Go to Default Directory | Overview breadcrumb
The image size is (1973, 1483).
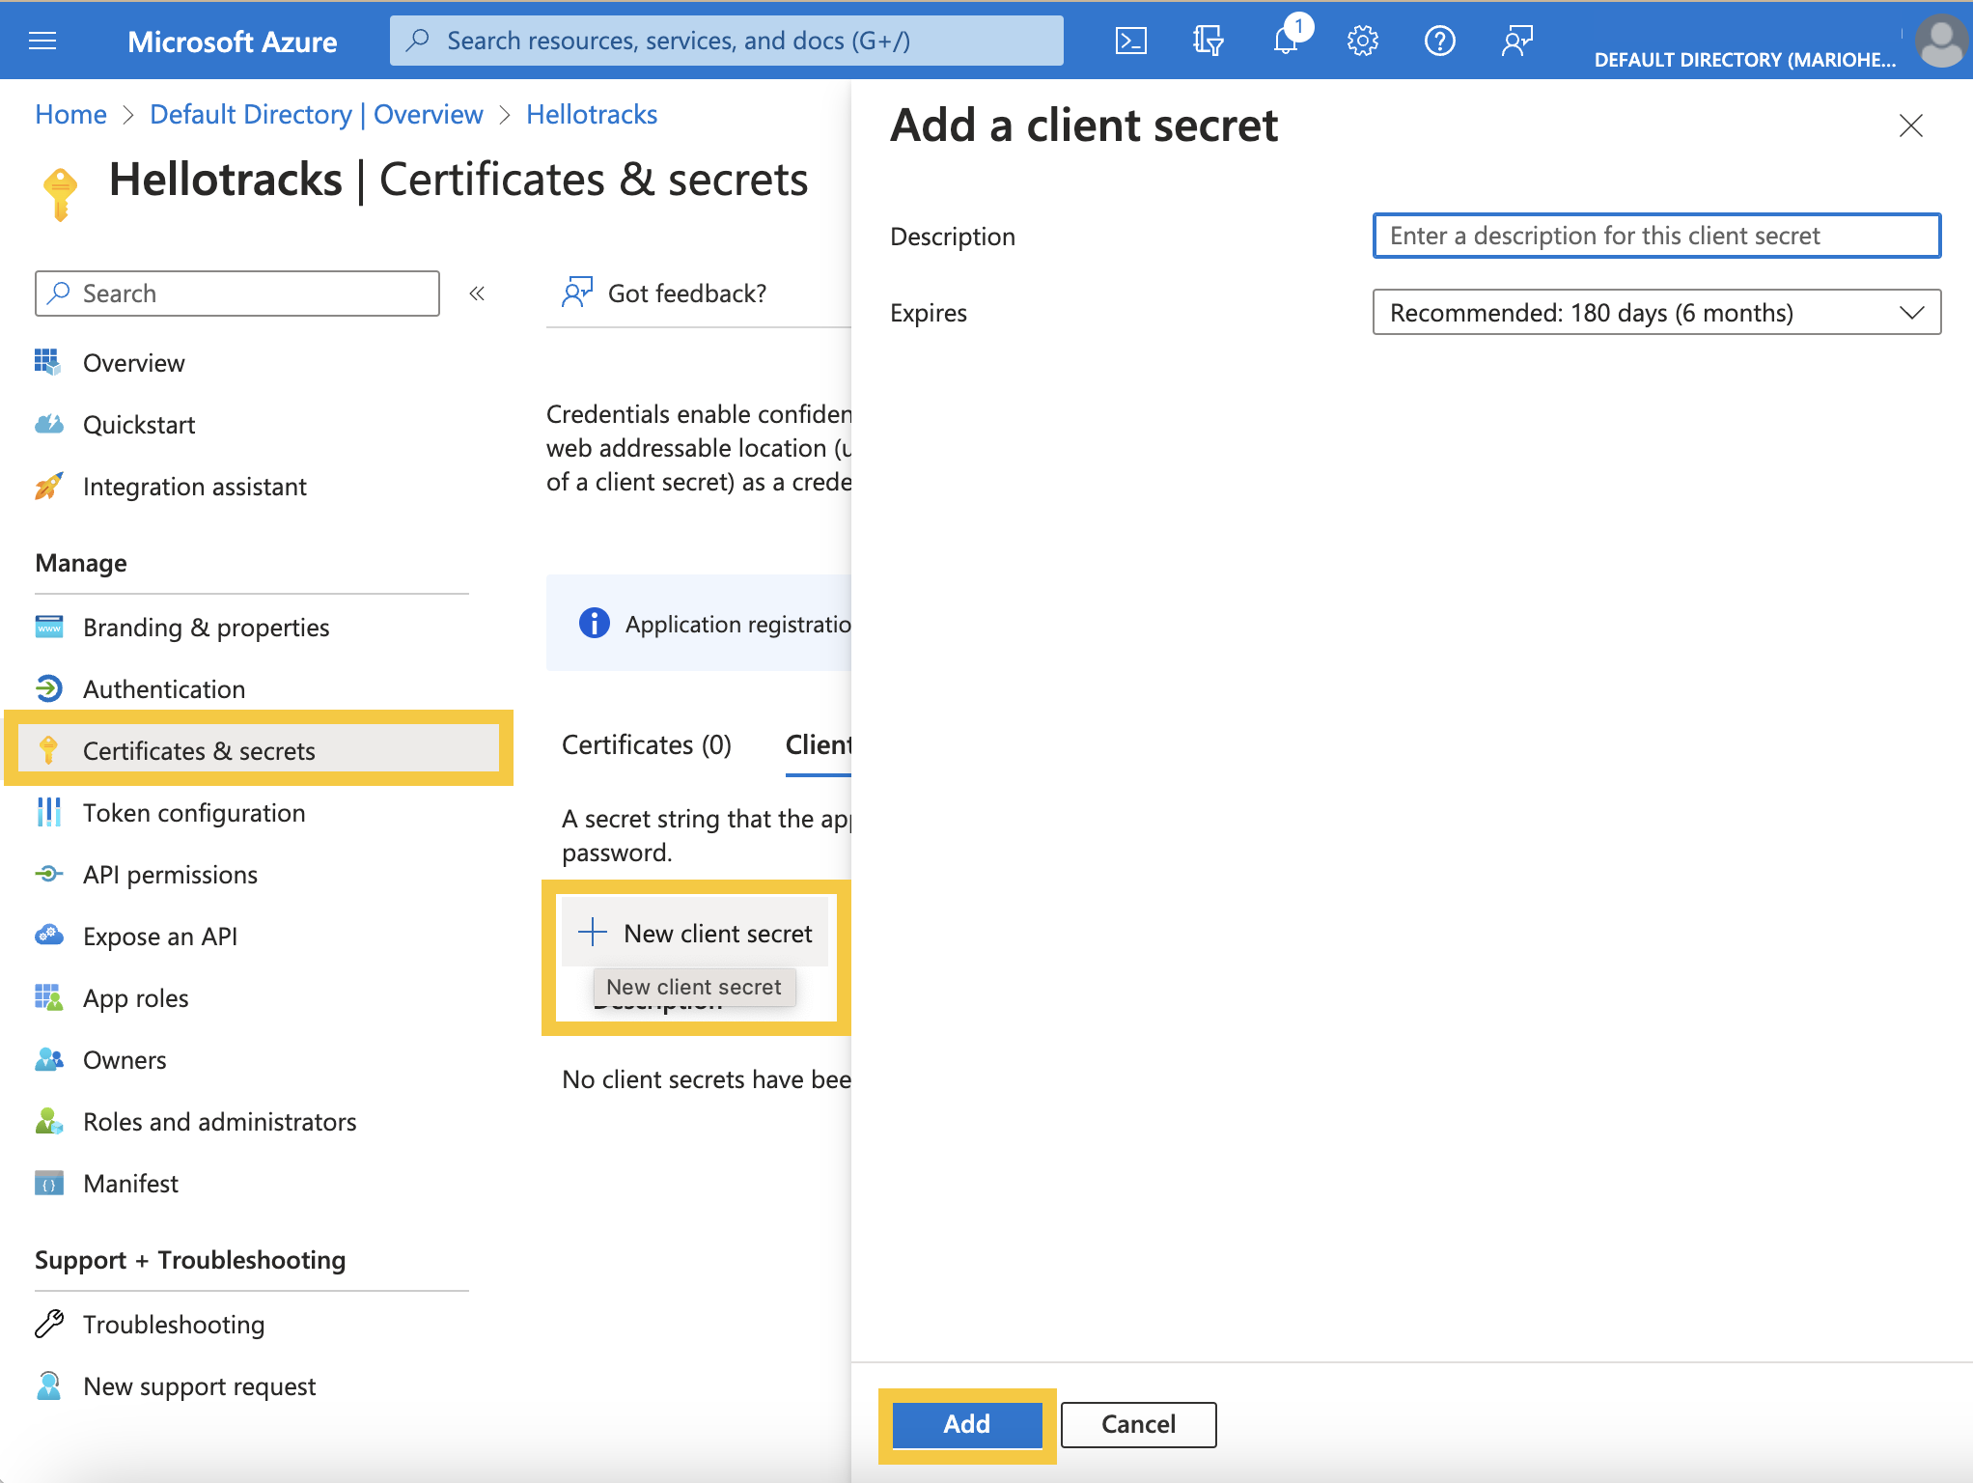coord(317,114)
